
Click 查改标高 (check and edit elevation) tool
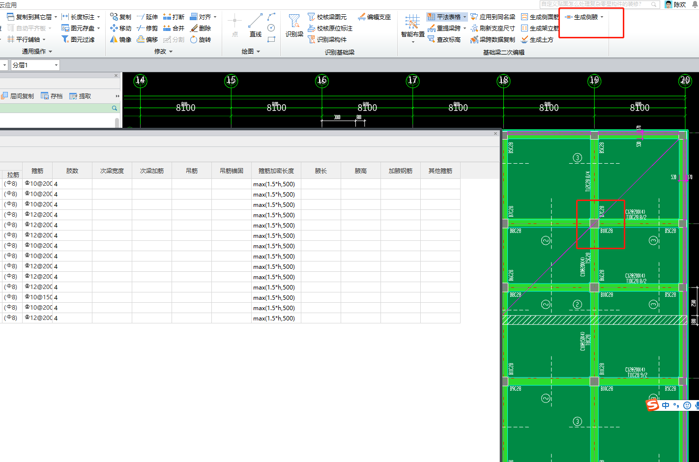pyautogui.click(x=444, y=39)
